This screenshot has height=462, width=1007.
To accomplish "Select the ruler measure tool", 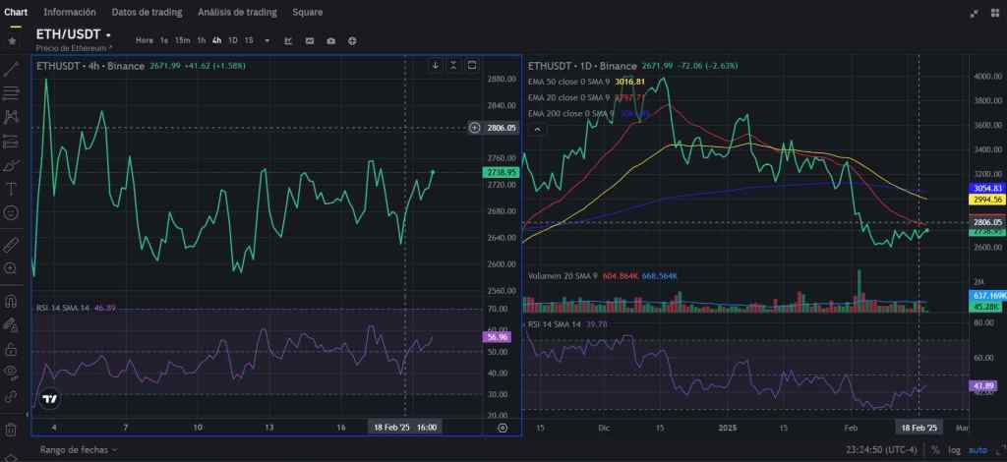I will (x=11, y=245).
